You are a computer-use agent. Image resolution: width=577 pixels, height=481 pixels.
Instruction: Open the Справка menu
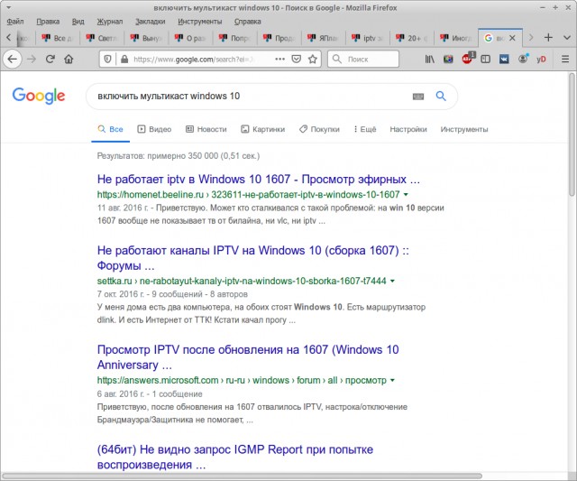[x=248, y=22]
